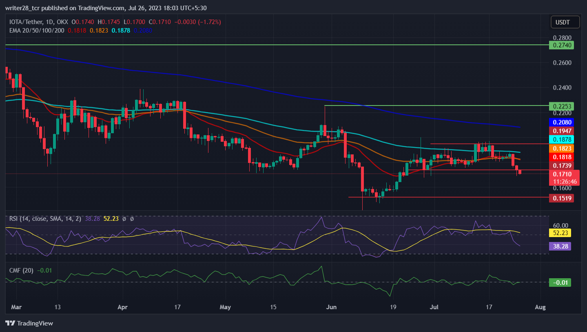587x332 pixels.
Task: Click the orange 0.1823 value in EMA legend
Action: 99,30
